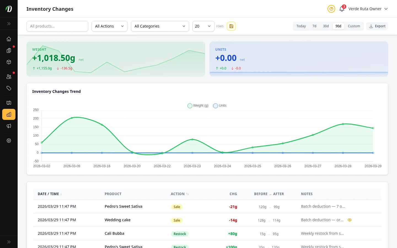Export the inventory changes report
The image size is (397, 248).
tap(377, 26)
